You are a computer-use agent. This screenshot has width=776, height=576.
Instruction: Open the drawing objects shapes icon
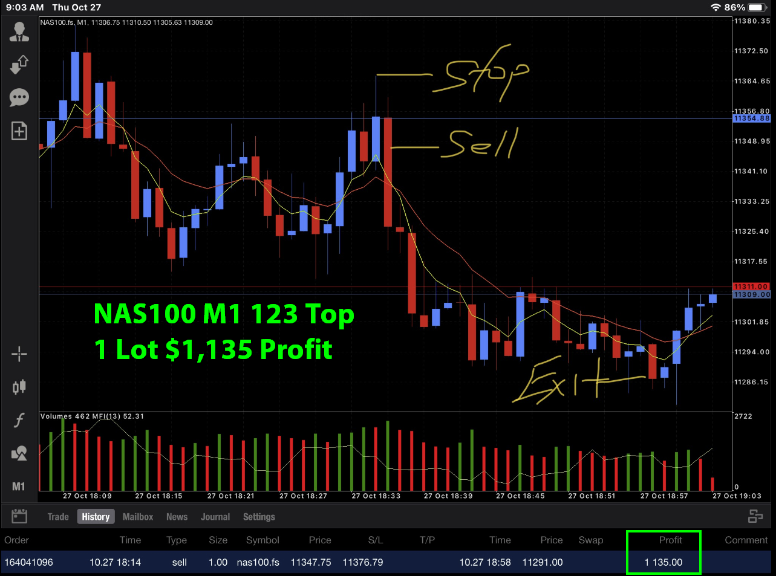point(19,453)
